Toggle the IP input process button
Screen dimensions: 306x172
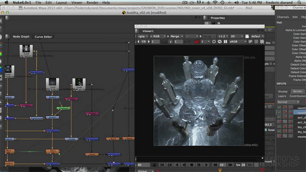250,42
